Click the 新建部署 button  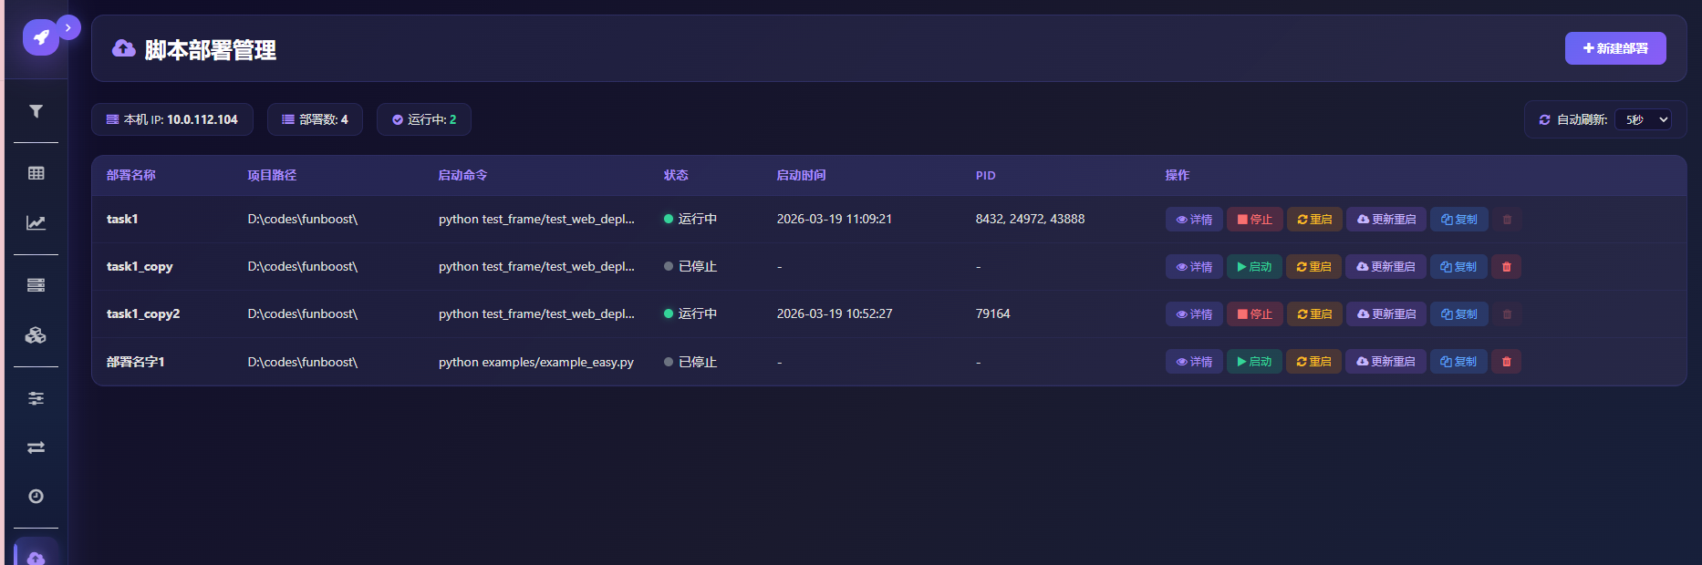coord(1615,48)
